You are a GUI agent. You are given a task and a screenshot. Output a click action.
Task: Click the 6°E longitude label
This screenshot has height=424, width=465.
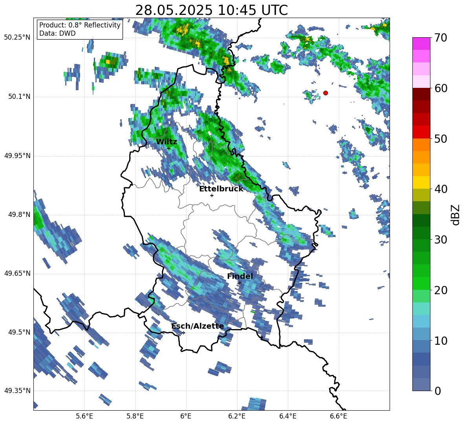[x=186, y=416]
